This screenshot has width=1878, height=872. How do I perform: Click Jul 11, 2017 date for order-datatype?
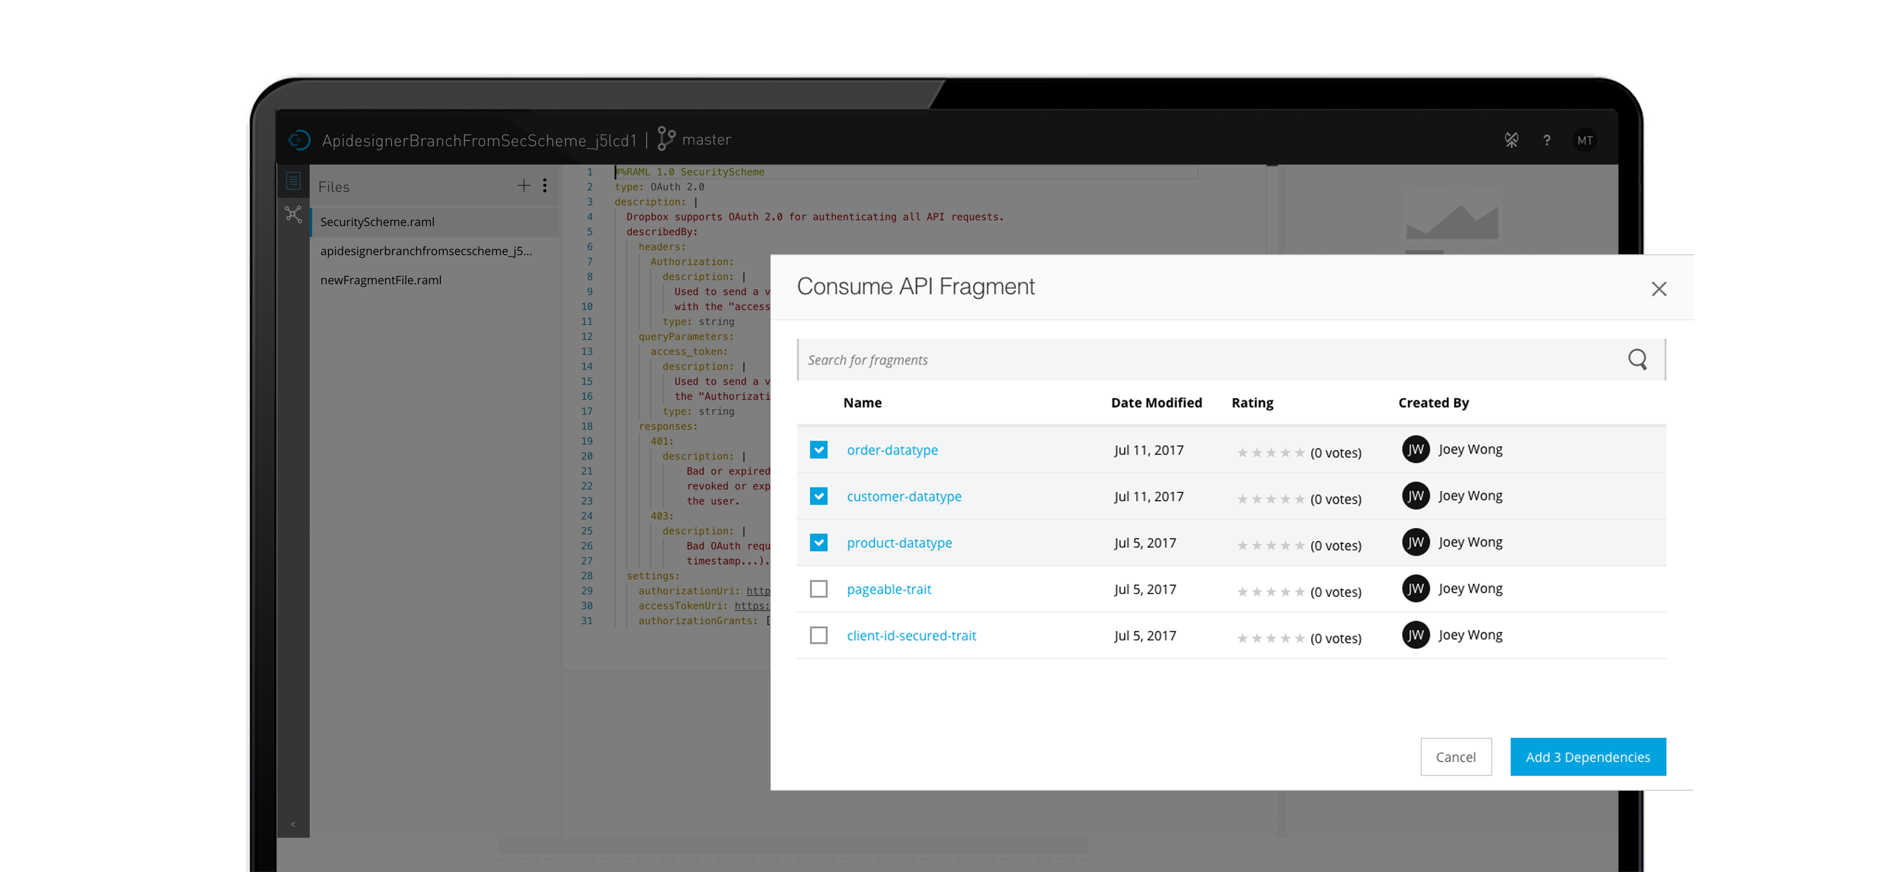pos(1148,450)
